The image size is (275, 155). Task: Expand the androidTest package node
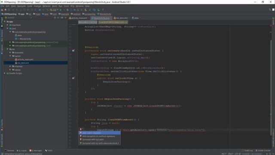pos(10,42)
